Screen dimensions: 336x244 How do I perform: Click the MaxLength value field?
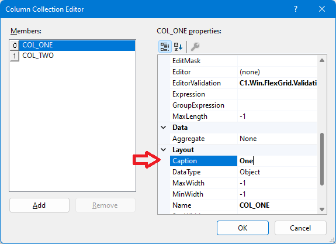pos(277,116)
